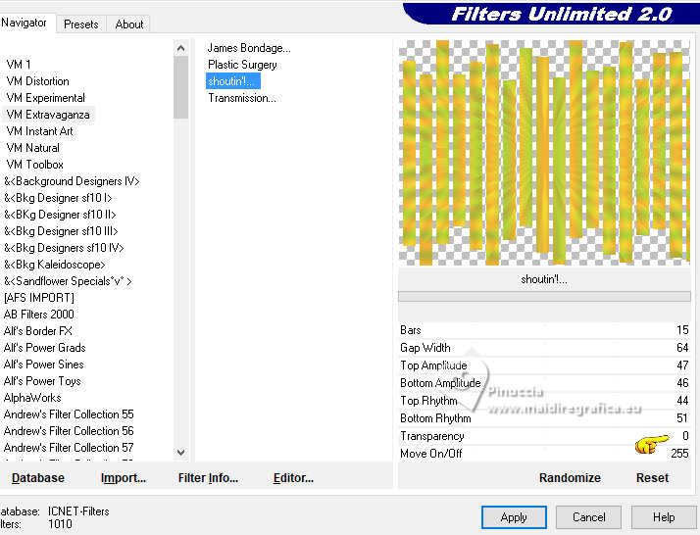Select VM 1 category

tap(19, 65)
